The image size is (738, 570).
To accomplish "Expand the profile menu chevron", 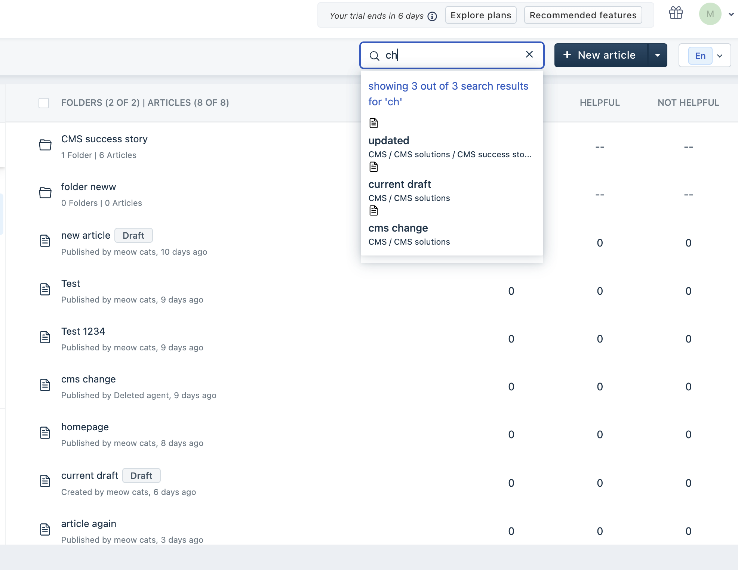I will click(x=731, y=15).
